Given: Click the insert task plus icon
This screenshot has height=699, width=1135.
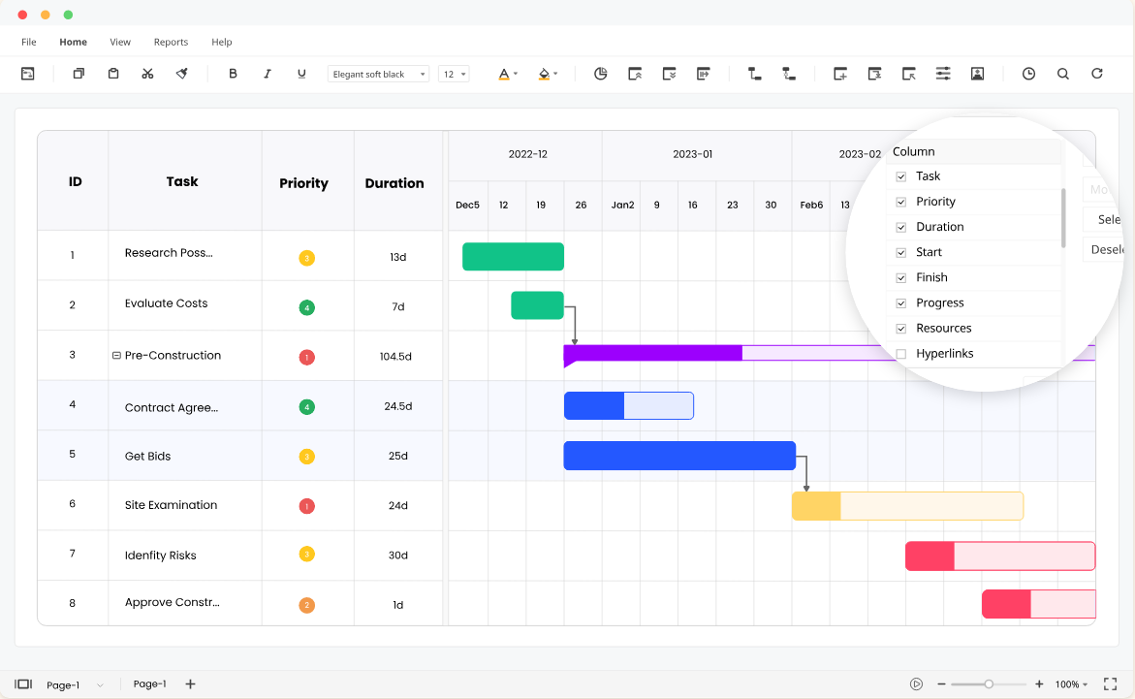Looking at the screenshot, I should (839, 73).
